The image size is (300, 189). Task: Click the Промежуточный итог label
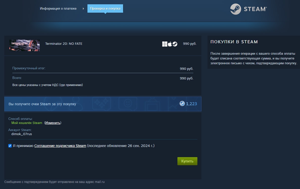29,68
